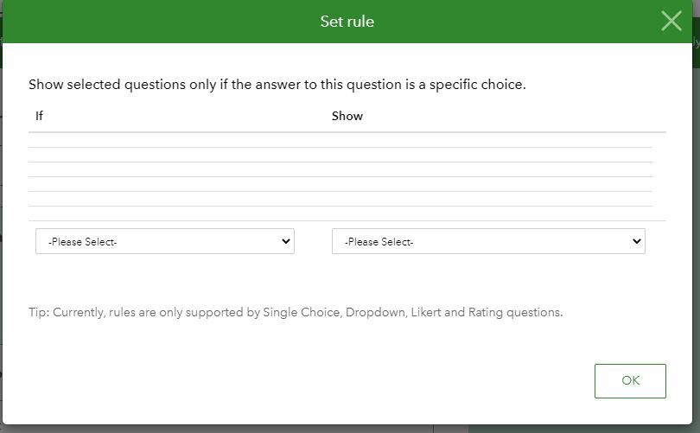Click the If dropdown's arrow chevron

pyautogui.click(x=286, y=241)
